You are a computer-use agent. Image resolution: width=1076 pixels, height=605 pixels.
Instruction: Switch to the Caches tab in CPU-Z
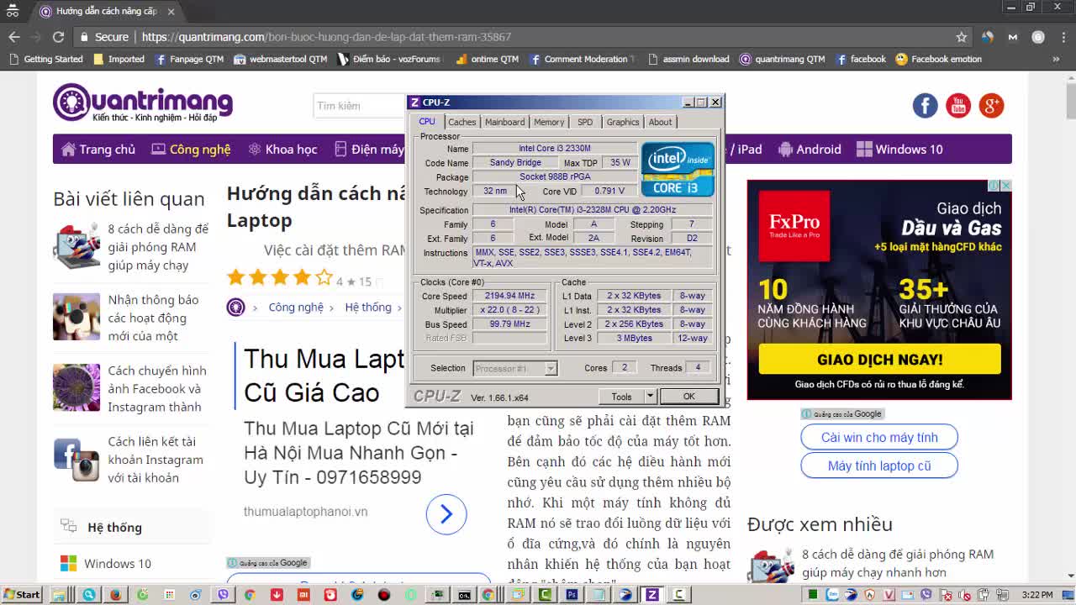(x=462, y=122)
